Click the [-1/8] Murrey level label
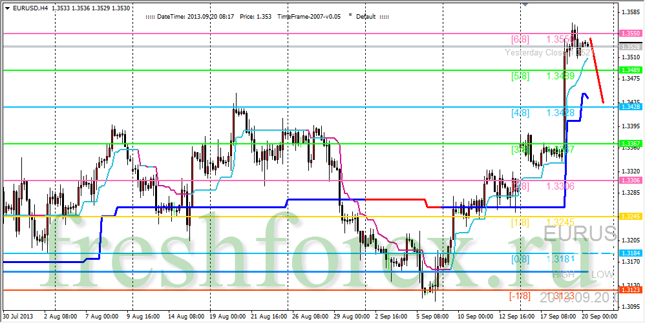This screenshot has height=323, width=645. [520, 296]
